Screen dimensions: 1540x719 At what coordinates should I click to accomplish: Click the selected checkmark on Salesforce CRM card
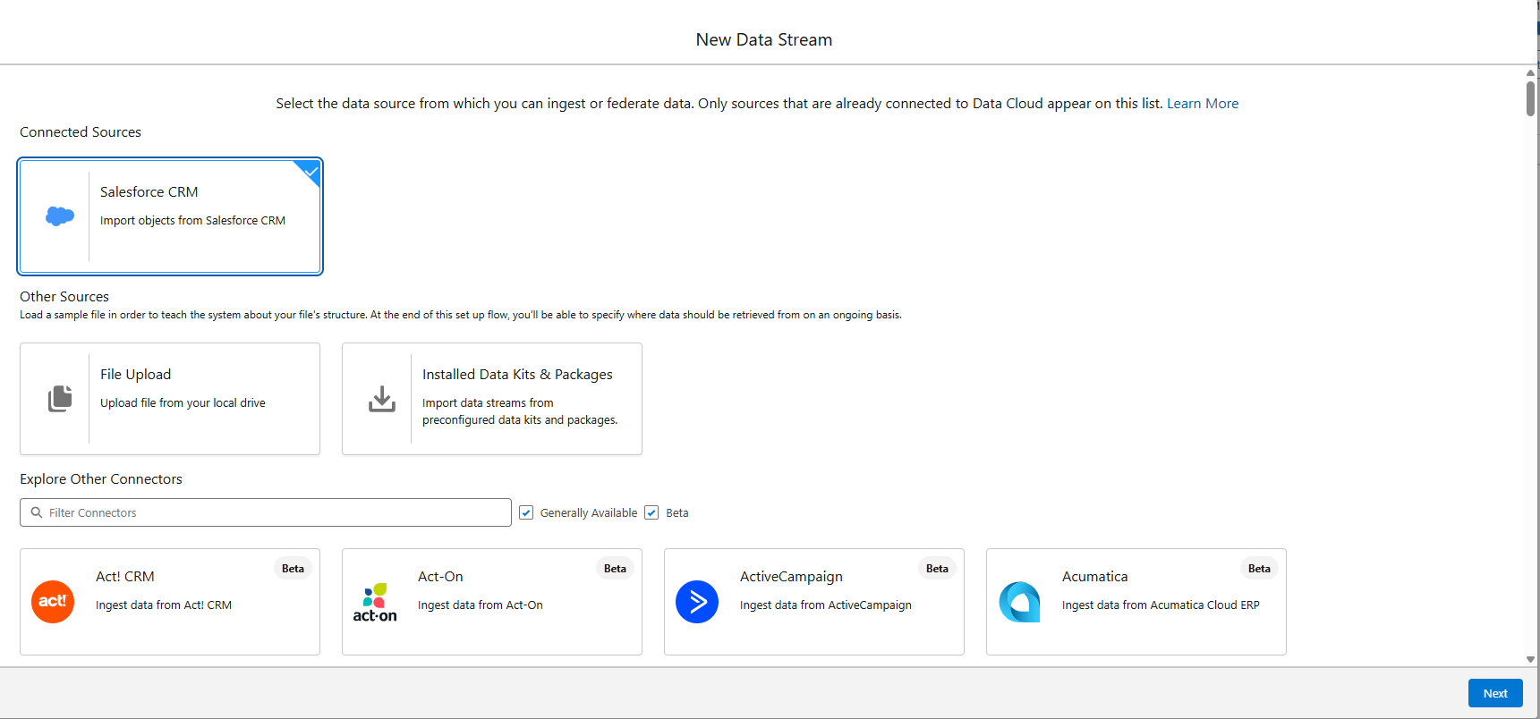(x=310, y=171)
